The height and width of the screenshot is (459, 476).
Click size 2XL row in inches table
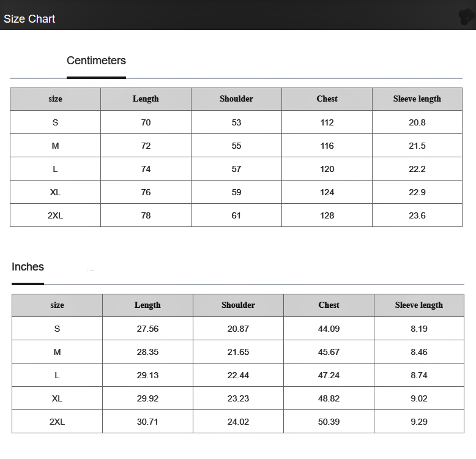(x=238, y=422)
